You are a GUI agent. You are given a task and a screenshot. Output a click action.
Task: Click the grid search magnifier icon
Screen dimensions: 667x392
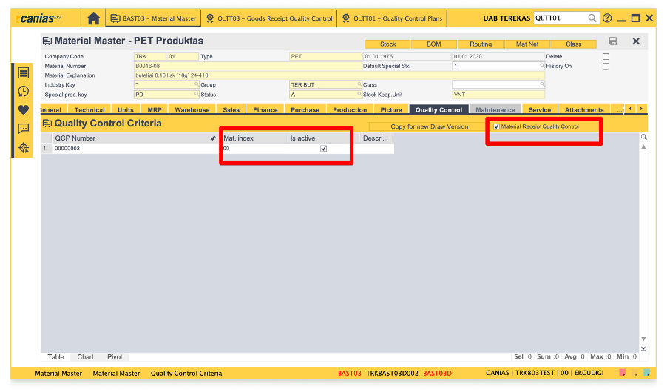pos(643,138)
